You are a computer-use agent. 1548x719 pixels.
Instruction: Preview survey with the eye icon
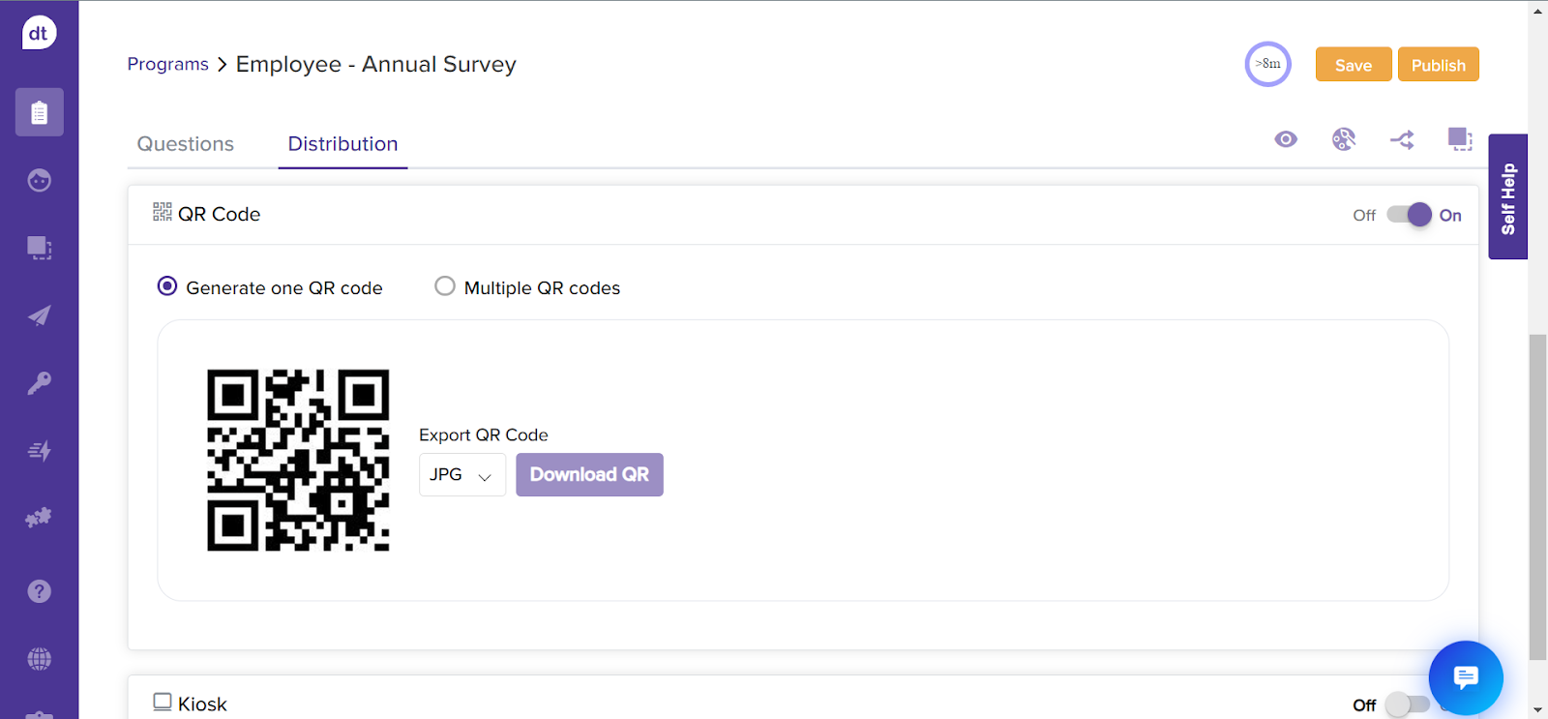click(x=1286, y=139)
